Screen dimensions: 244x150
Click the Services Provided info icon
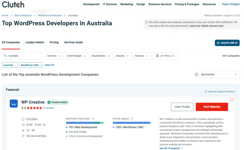pos(93,119)
